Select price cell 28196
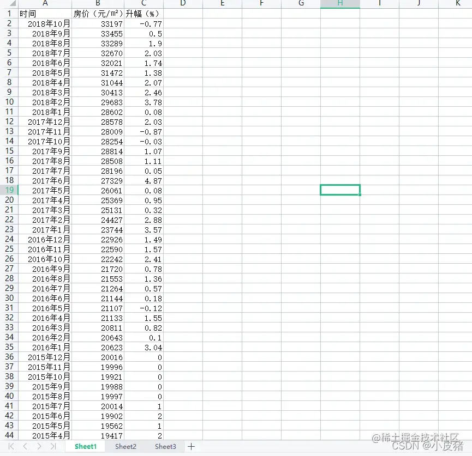The image size is (472, 456). 98,171
